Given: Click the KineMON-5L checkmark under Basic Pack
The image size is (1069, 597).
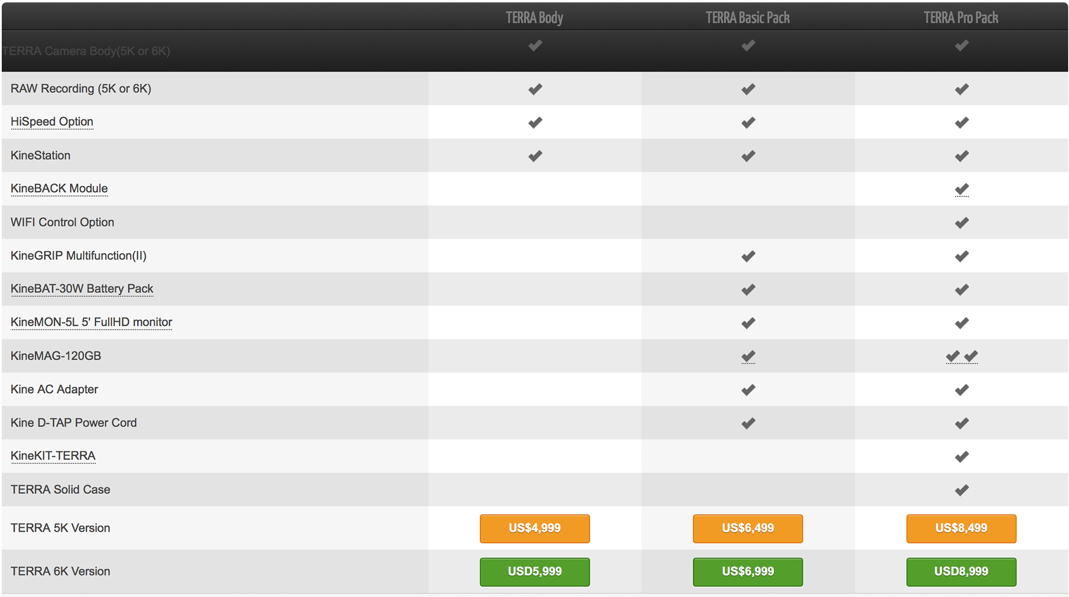Looking at the screenshot, I should pos(748,323).
